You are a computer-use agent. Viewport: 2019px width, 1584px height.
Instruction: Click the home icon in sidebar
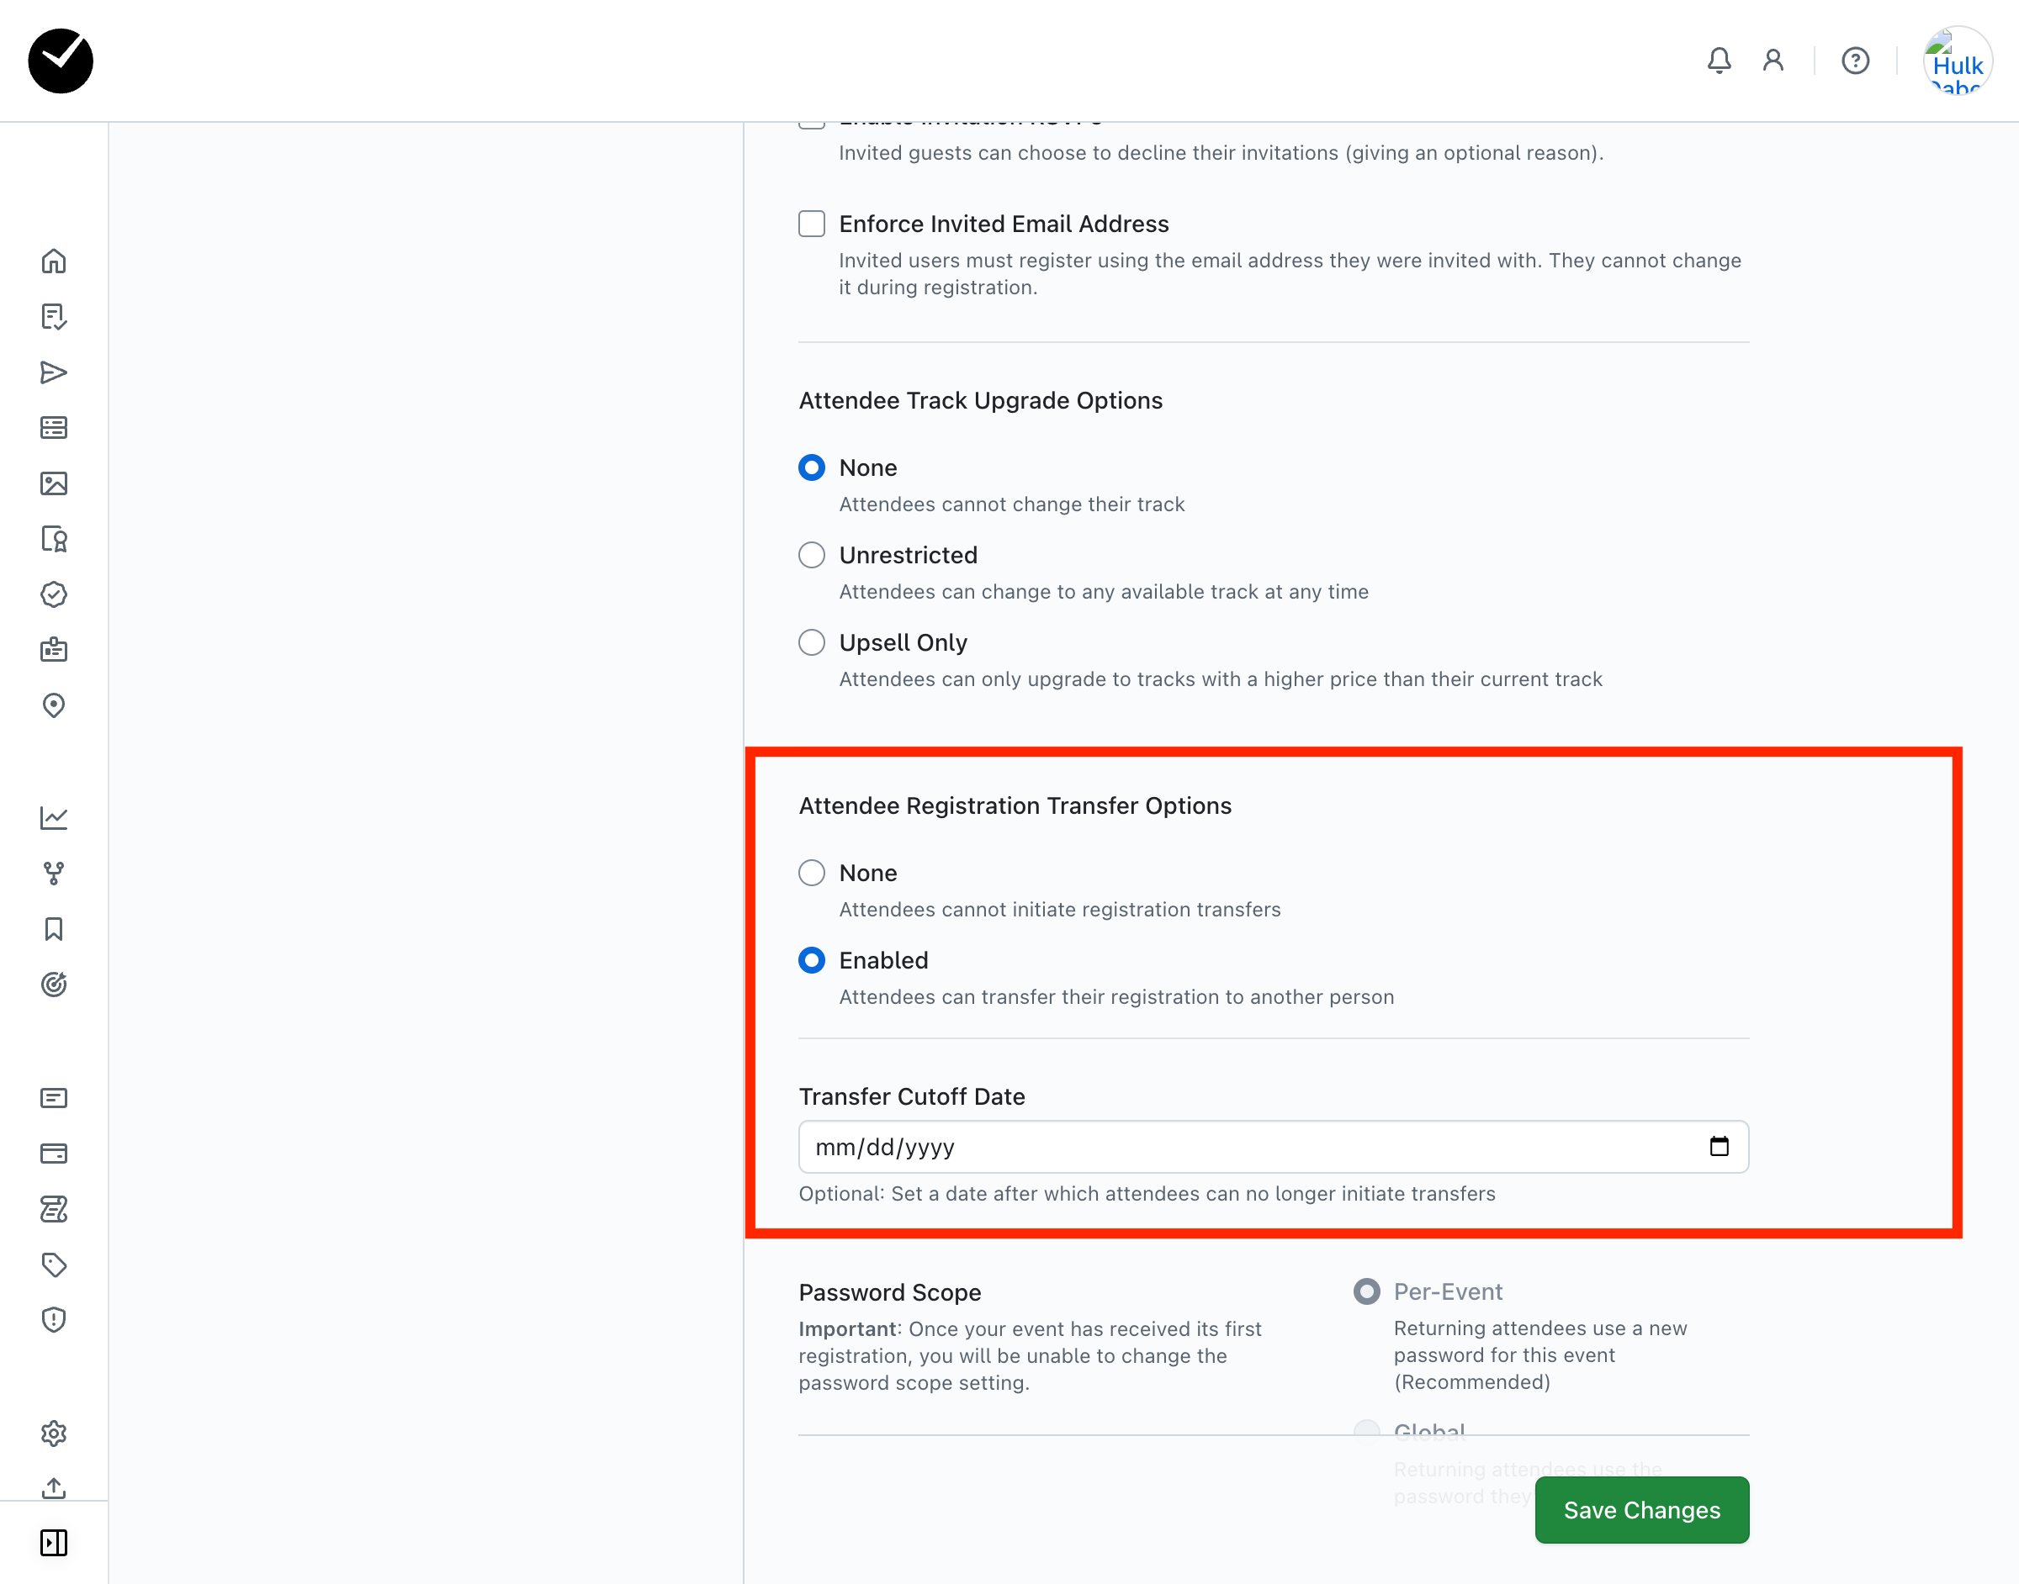(54, 261)
